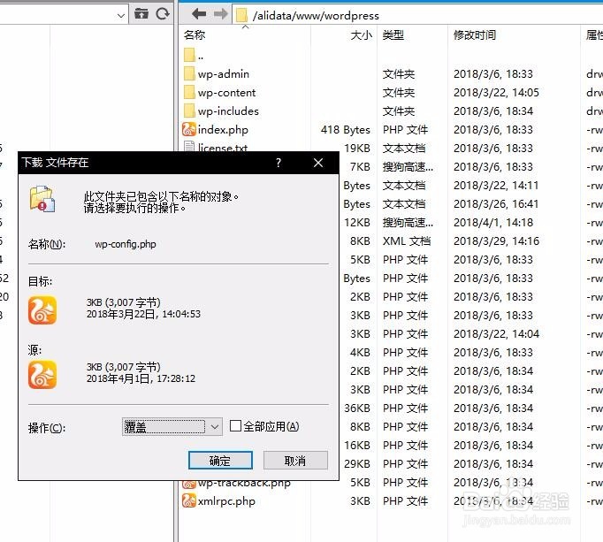
Task: Select the wp-admin folder
Action: tap(223, 74)
